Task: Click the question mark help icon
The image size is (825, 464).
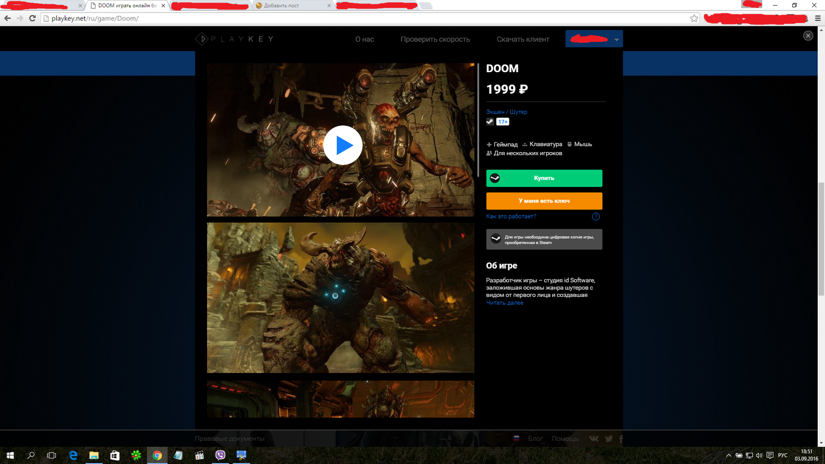Action: tap(596, 217)
